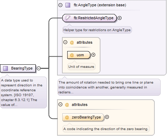Screen dimensions: 167x136
Task: Click the @ icon beside upper attributes header
Action: pyautogui.click(x=72, y=42)
